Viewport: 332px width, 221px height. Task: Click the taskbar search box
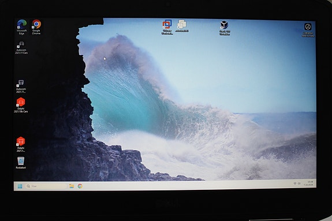coord(46,186)
